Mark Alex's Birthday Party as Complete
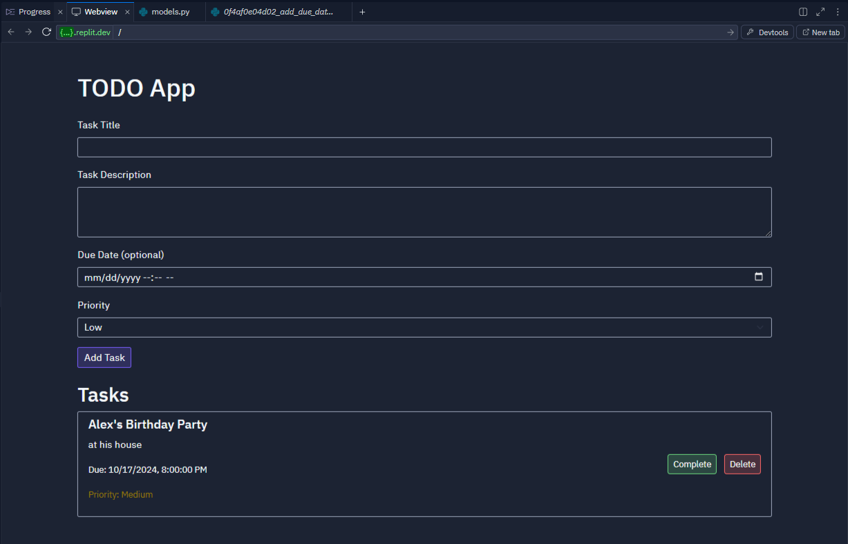This screenshot has height=544, width=848. tap(692, 464)
